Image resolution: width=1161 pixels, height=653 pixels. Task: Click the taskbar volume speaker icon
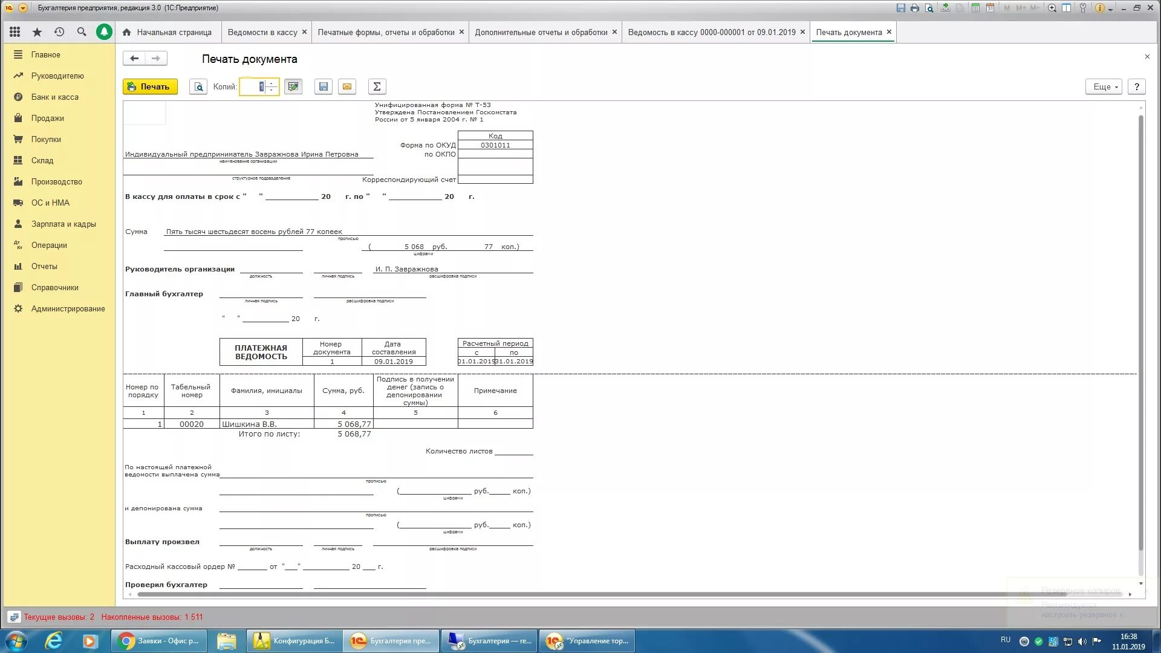pyautogui.click(x=1082, y=641)
